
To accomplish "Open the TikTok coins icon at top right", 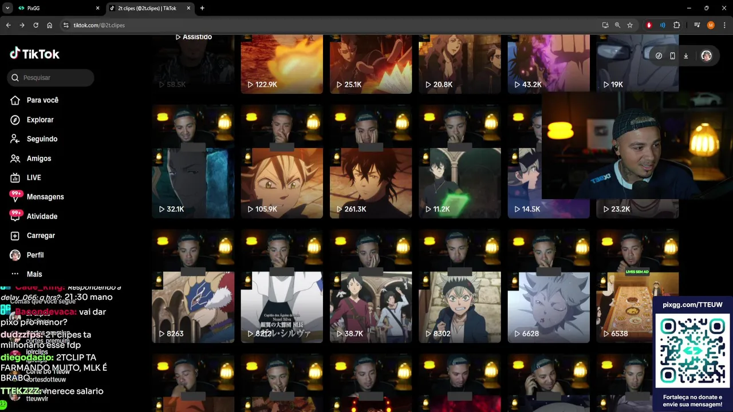I will pos(659,56).
